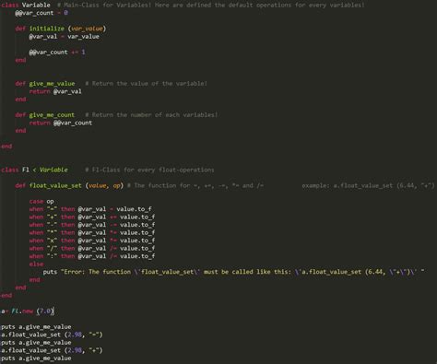Select the '@var_val = var_value' assignment line
The image size is (437, 364).
64,37
